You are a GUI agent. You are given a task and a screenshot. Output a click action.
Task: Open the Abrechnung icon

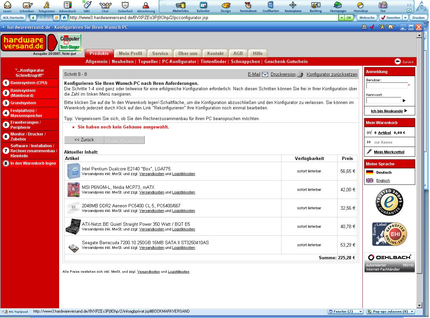[146, 5]
